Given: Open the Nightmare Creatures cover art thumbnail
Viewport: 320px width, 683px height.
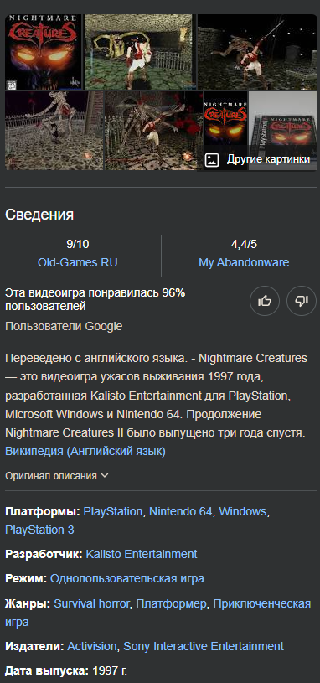Looking at the screenshot, I should click(x=44, y=52).
